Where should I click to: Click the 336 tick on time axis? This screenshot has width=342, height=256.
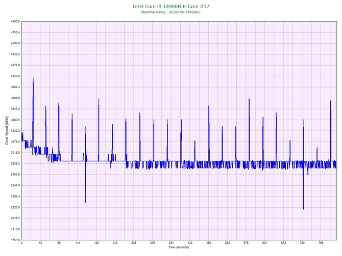(153, 243)
